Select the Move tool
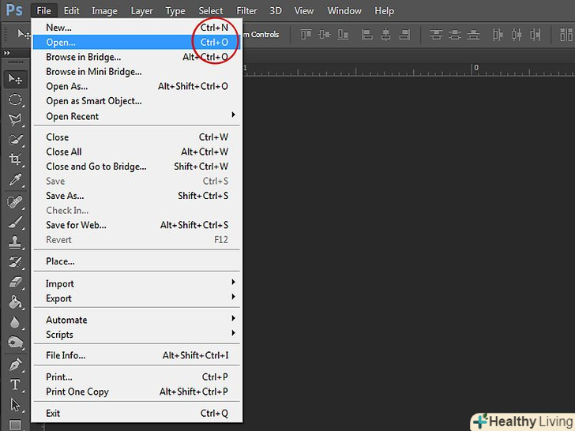 (15, 79)
